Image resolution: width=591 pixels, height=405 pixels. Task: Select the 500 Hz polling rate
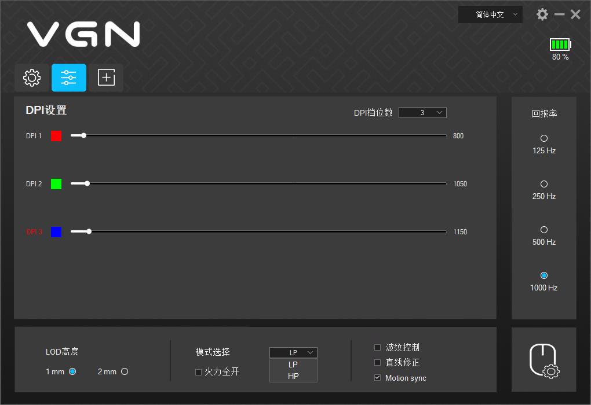[544, 230]
